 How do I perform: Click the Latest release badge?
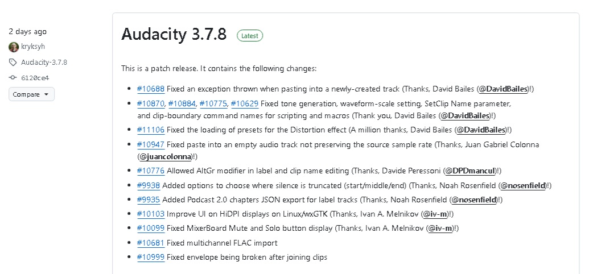[x=250, y=36]
